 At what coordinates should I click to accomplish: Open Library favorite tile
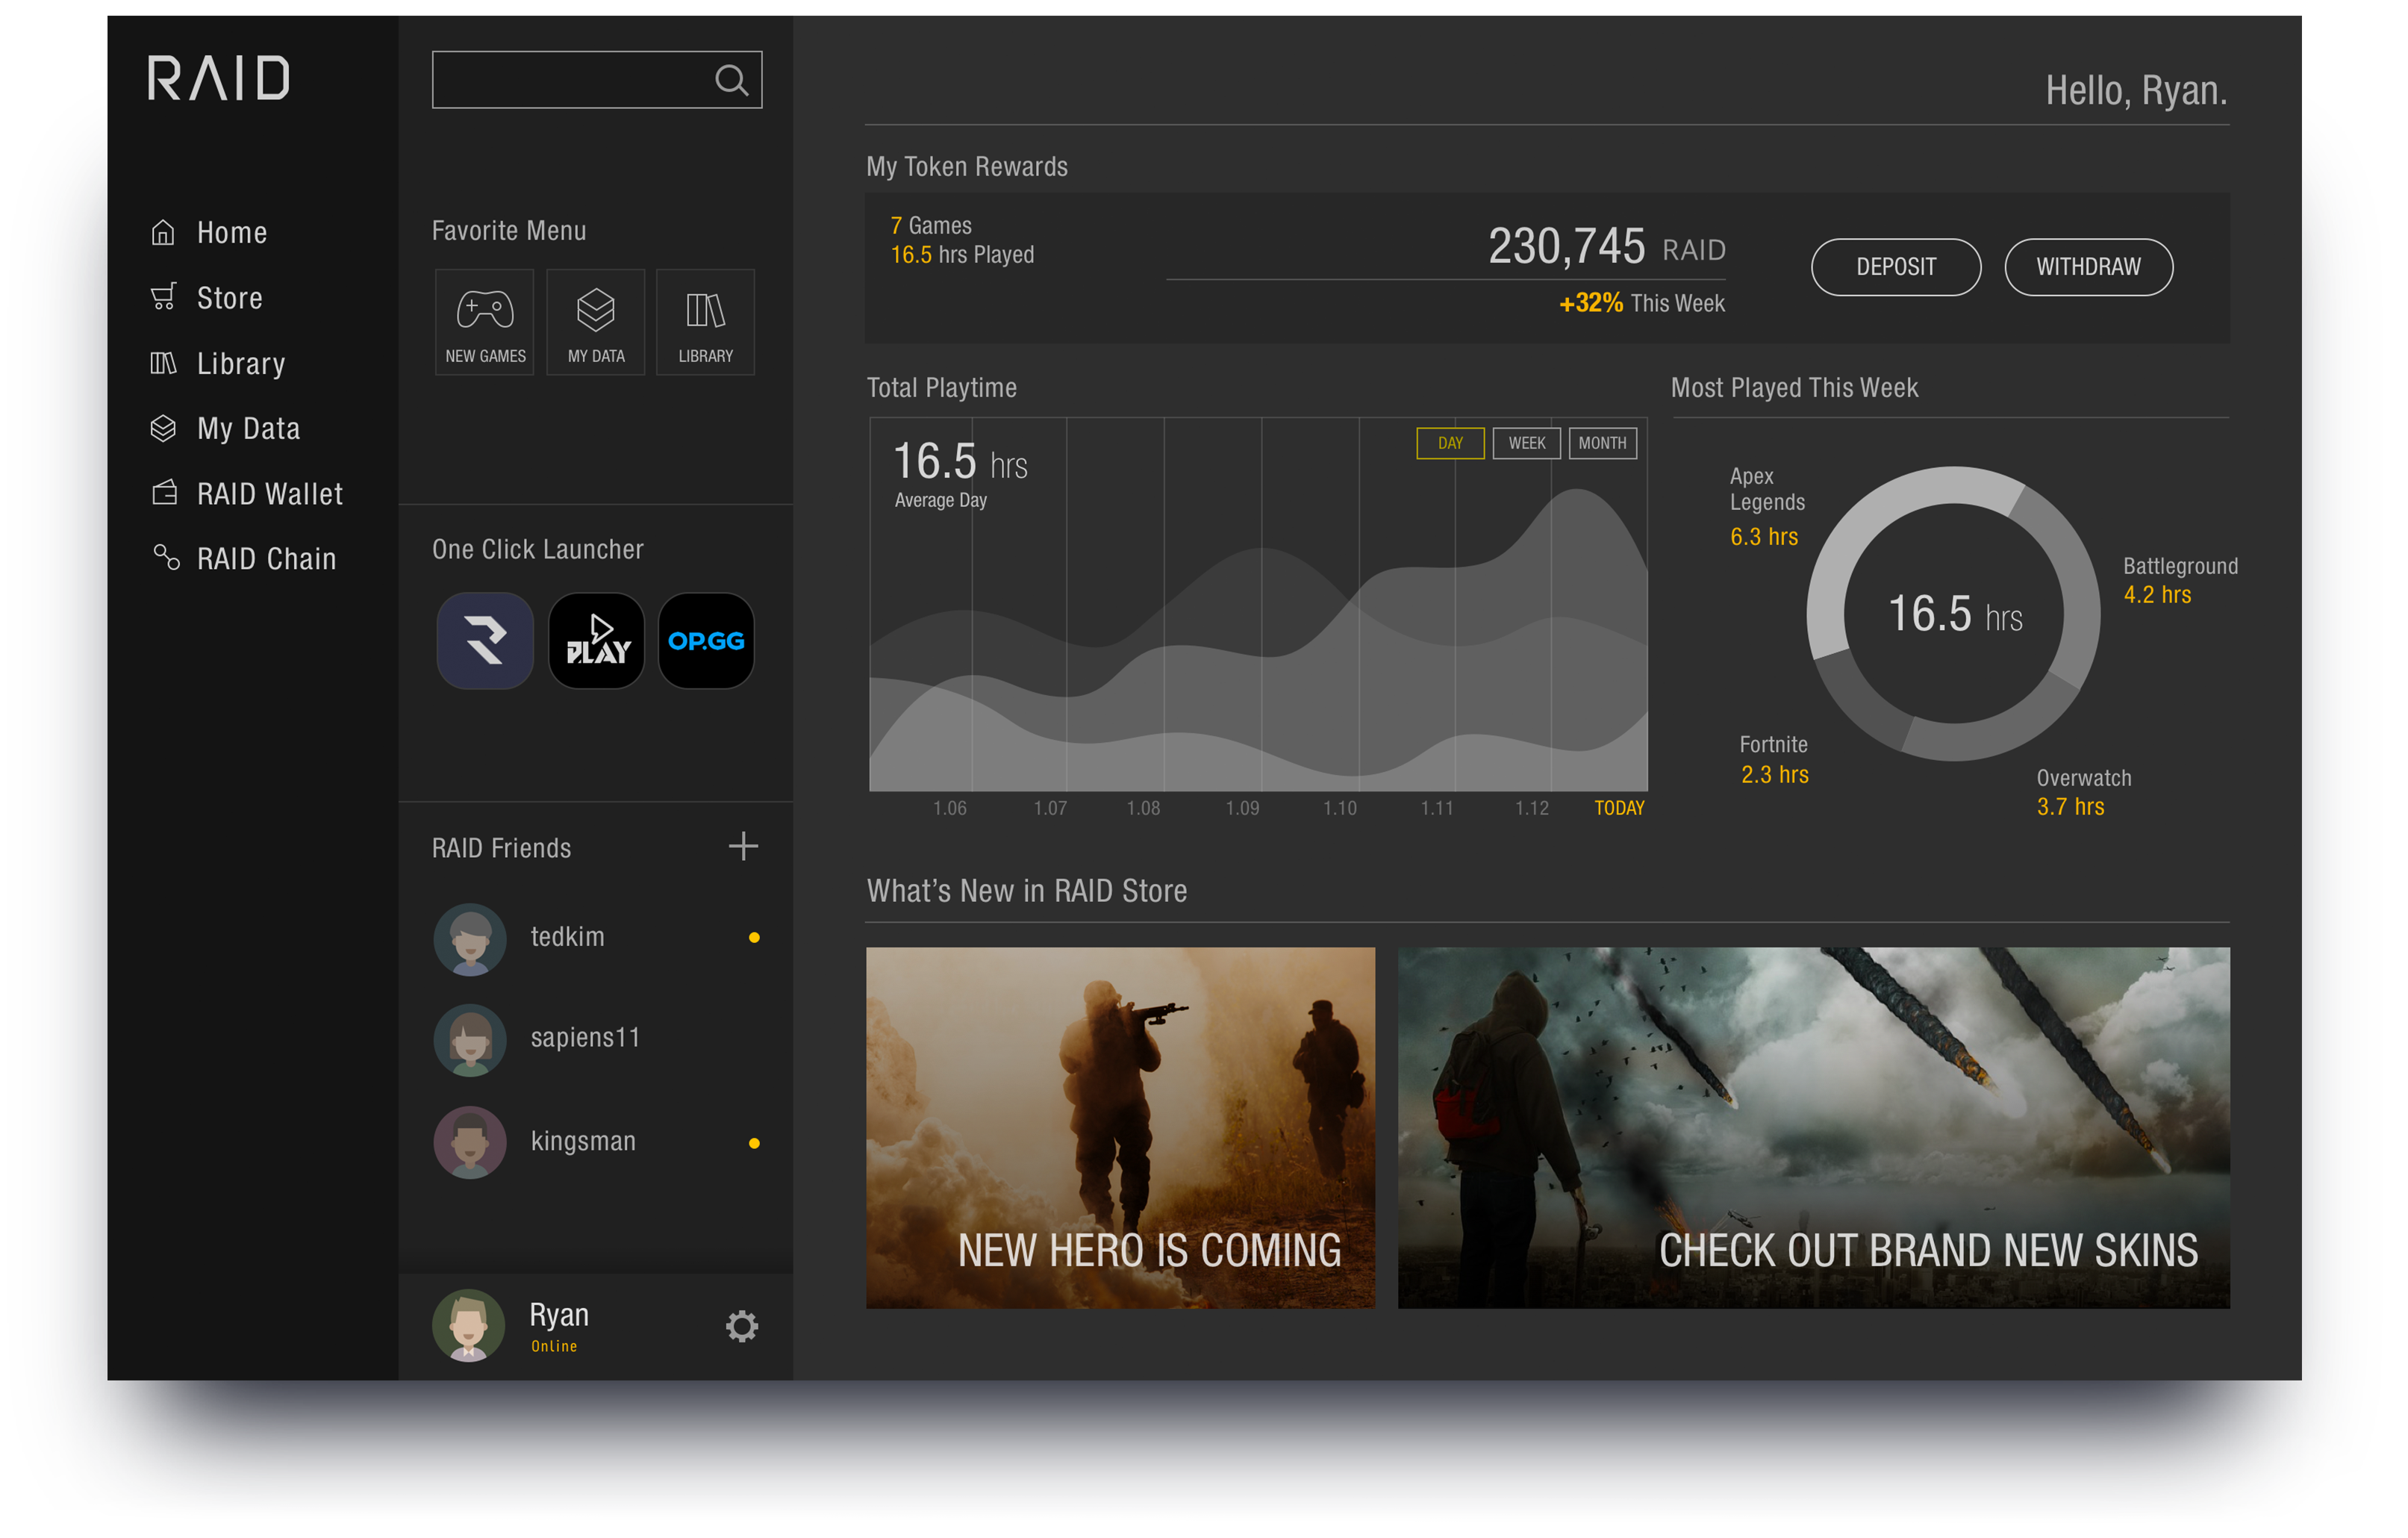click(705, 322)
